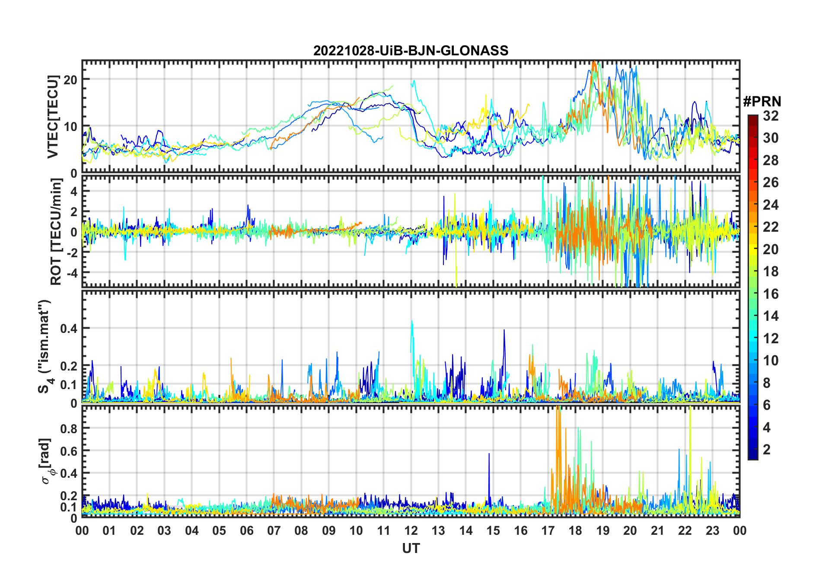Click the 0.4 tick label on S4 axis
The width and height of the screenshot is (822, 575).
pyautogui.click(x=69, y=328)
